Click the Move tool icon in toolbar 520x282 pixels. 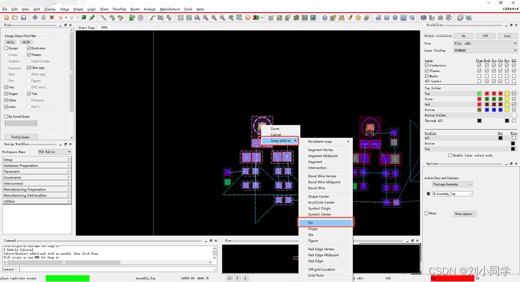coord(35,17)
